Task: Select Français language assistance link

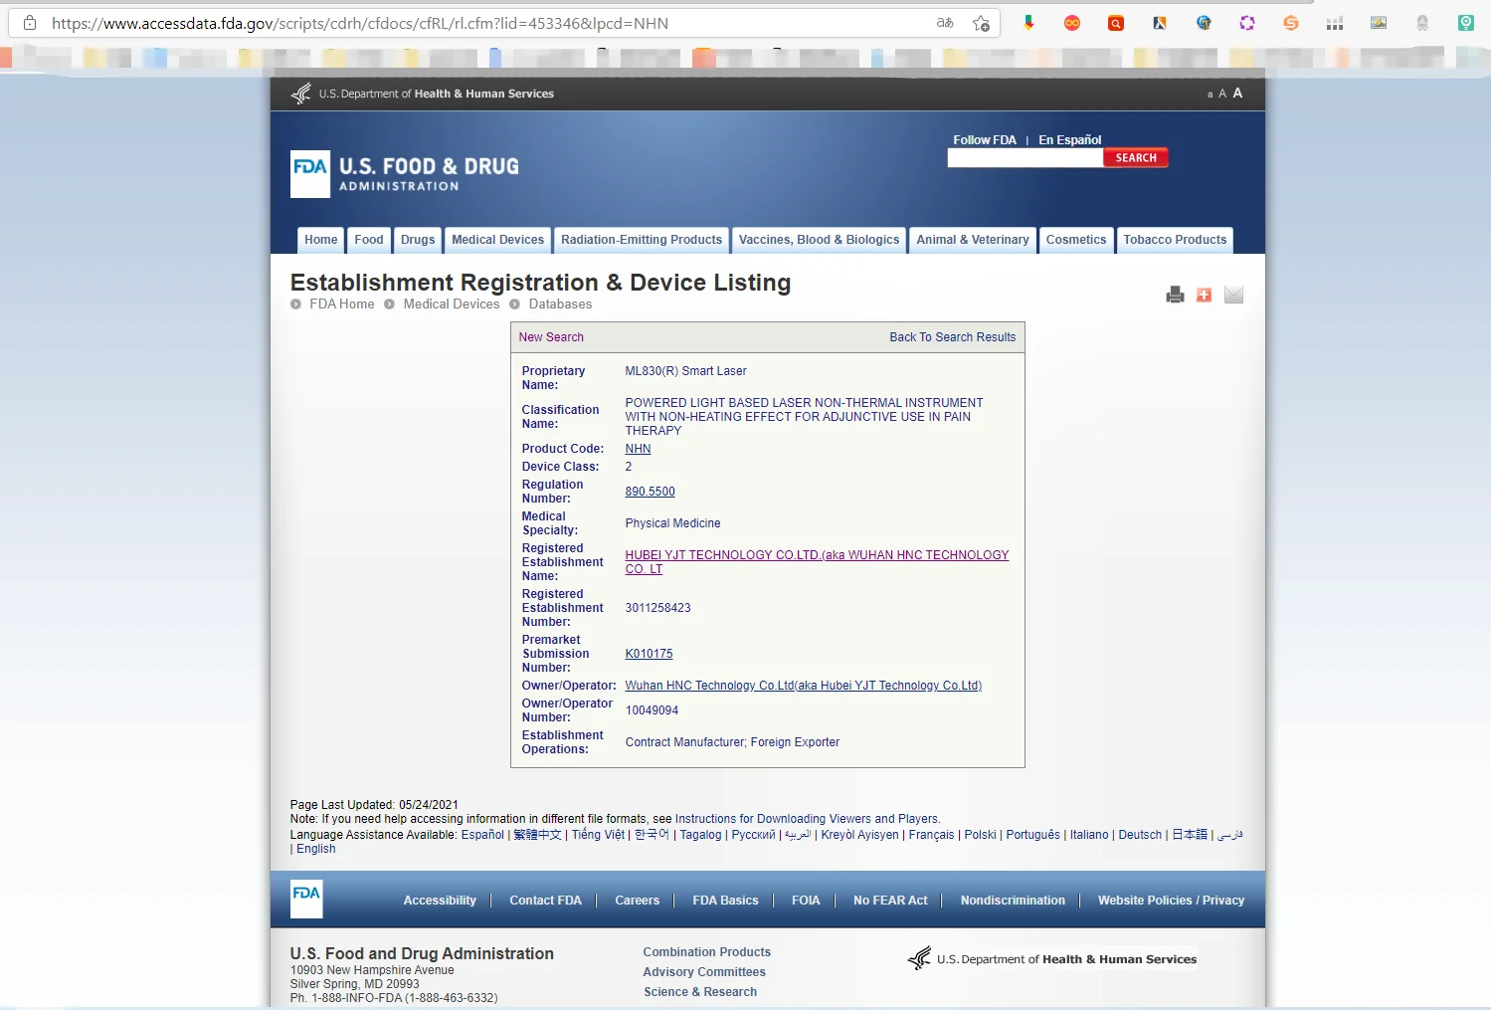Action: pyautogui.click(x=931, y=835)
